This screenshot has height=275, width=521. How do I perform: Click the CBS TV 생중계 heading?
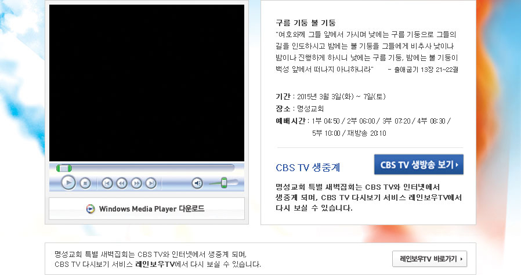[308, 168]
